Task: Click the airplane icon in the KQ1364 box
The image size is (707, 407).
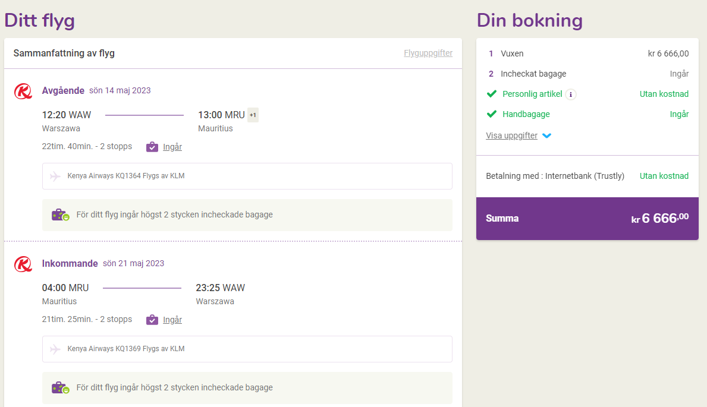Action: [x=55, y=176]
